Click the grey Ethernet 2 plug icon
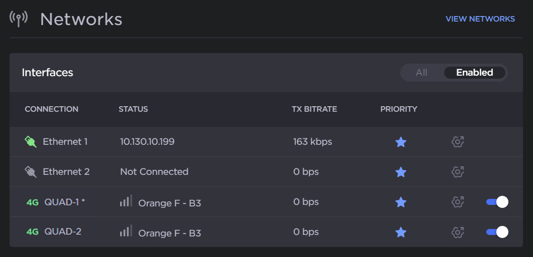Viewport: 533px width, 257px height. coord(31,172)
